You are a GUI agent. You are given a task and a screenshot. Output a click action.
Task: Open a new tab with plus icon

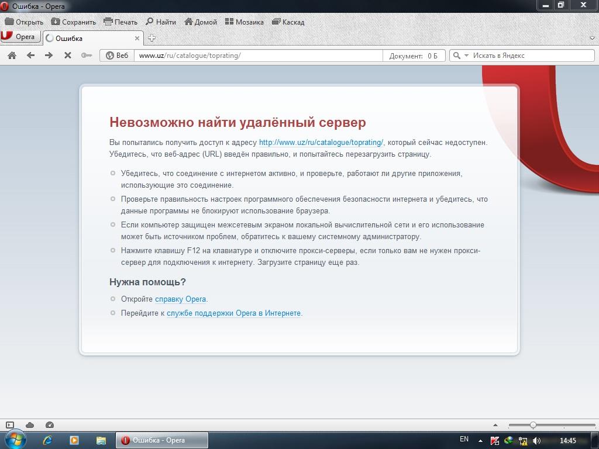pyautogui.click(x=152, y=38)
